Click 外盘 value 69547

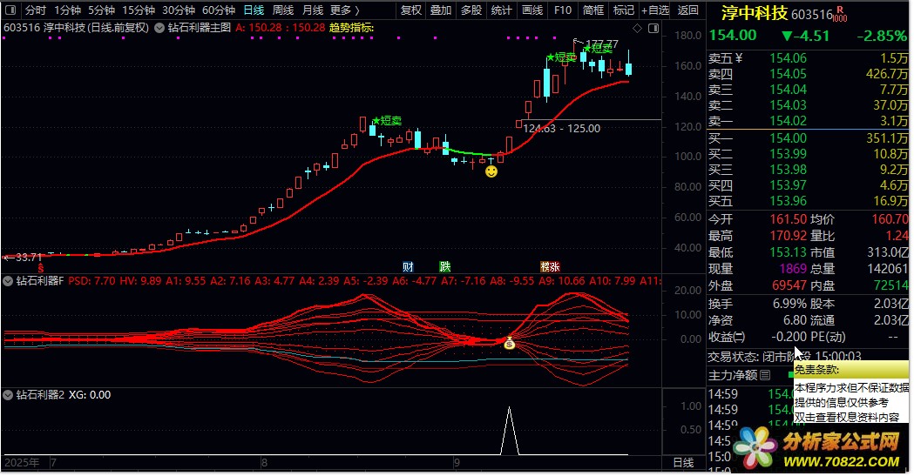pos(789,285)
